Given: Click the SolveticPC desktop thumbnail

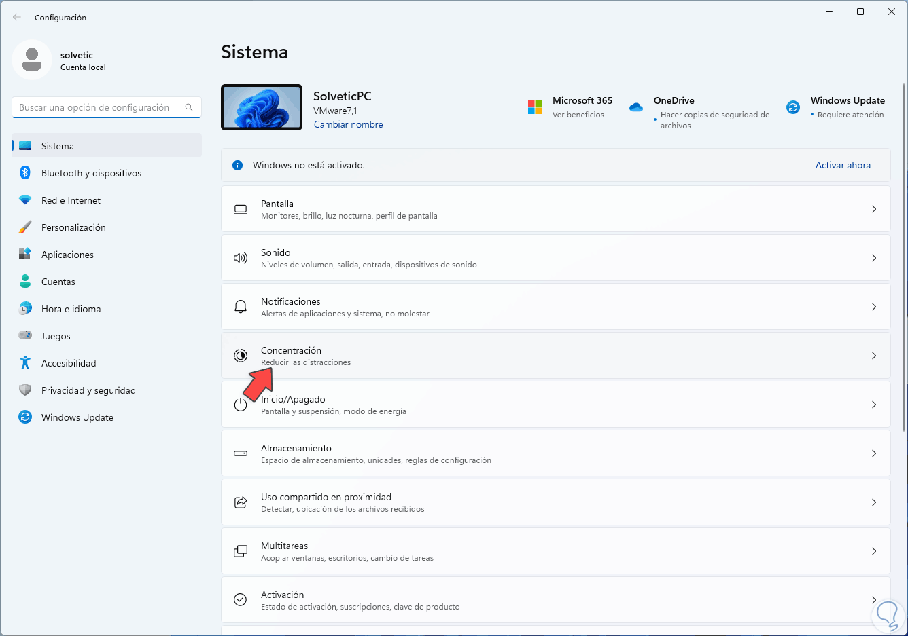Looking at the screenshot, I should (262, 107).
